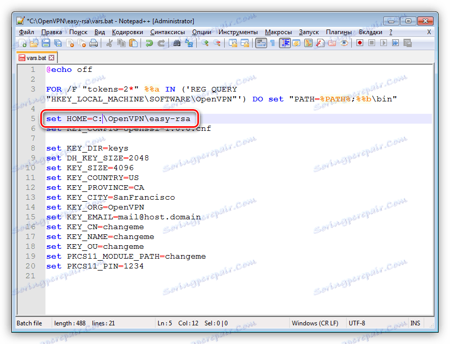Screen dimensions: 450x344
Task: Click the Save All toolbar icon
Action: pos(58,43)
